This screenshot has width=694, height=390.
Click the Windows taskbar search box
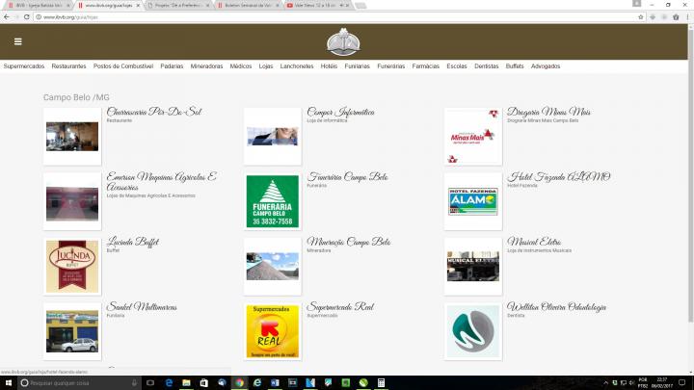(x=79, y=383)
